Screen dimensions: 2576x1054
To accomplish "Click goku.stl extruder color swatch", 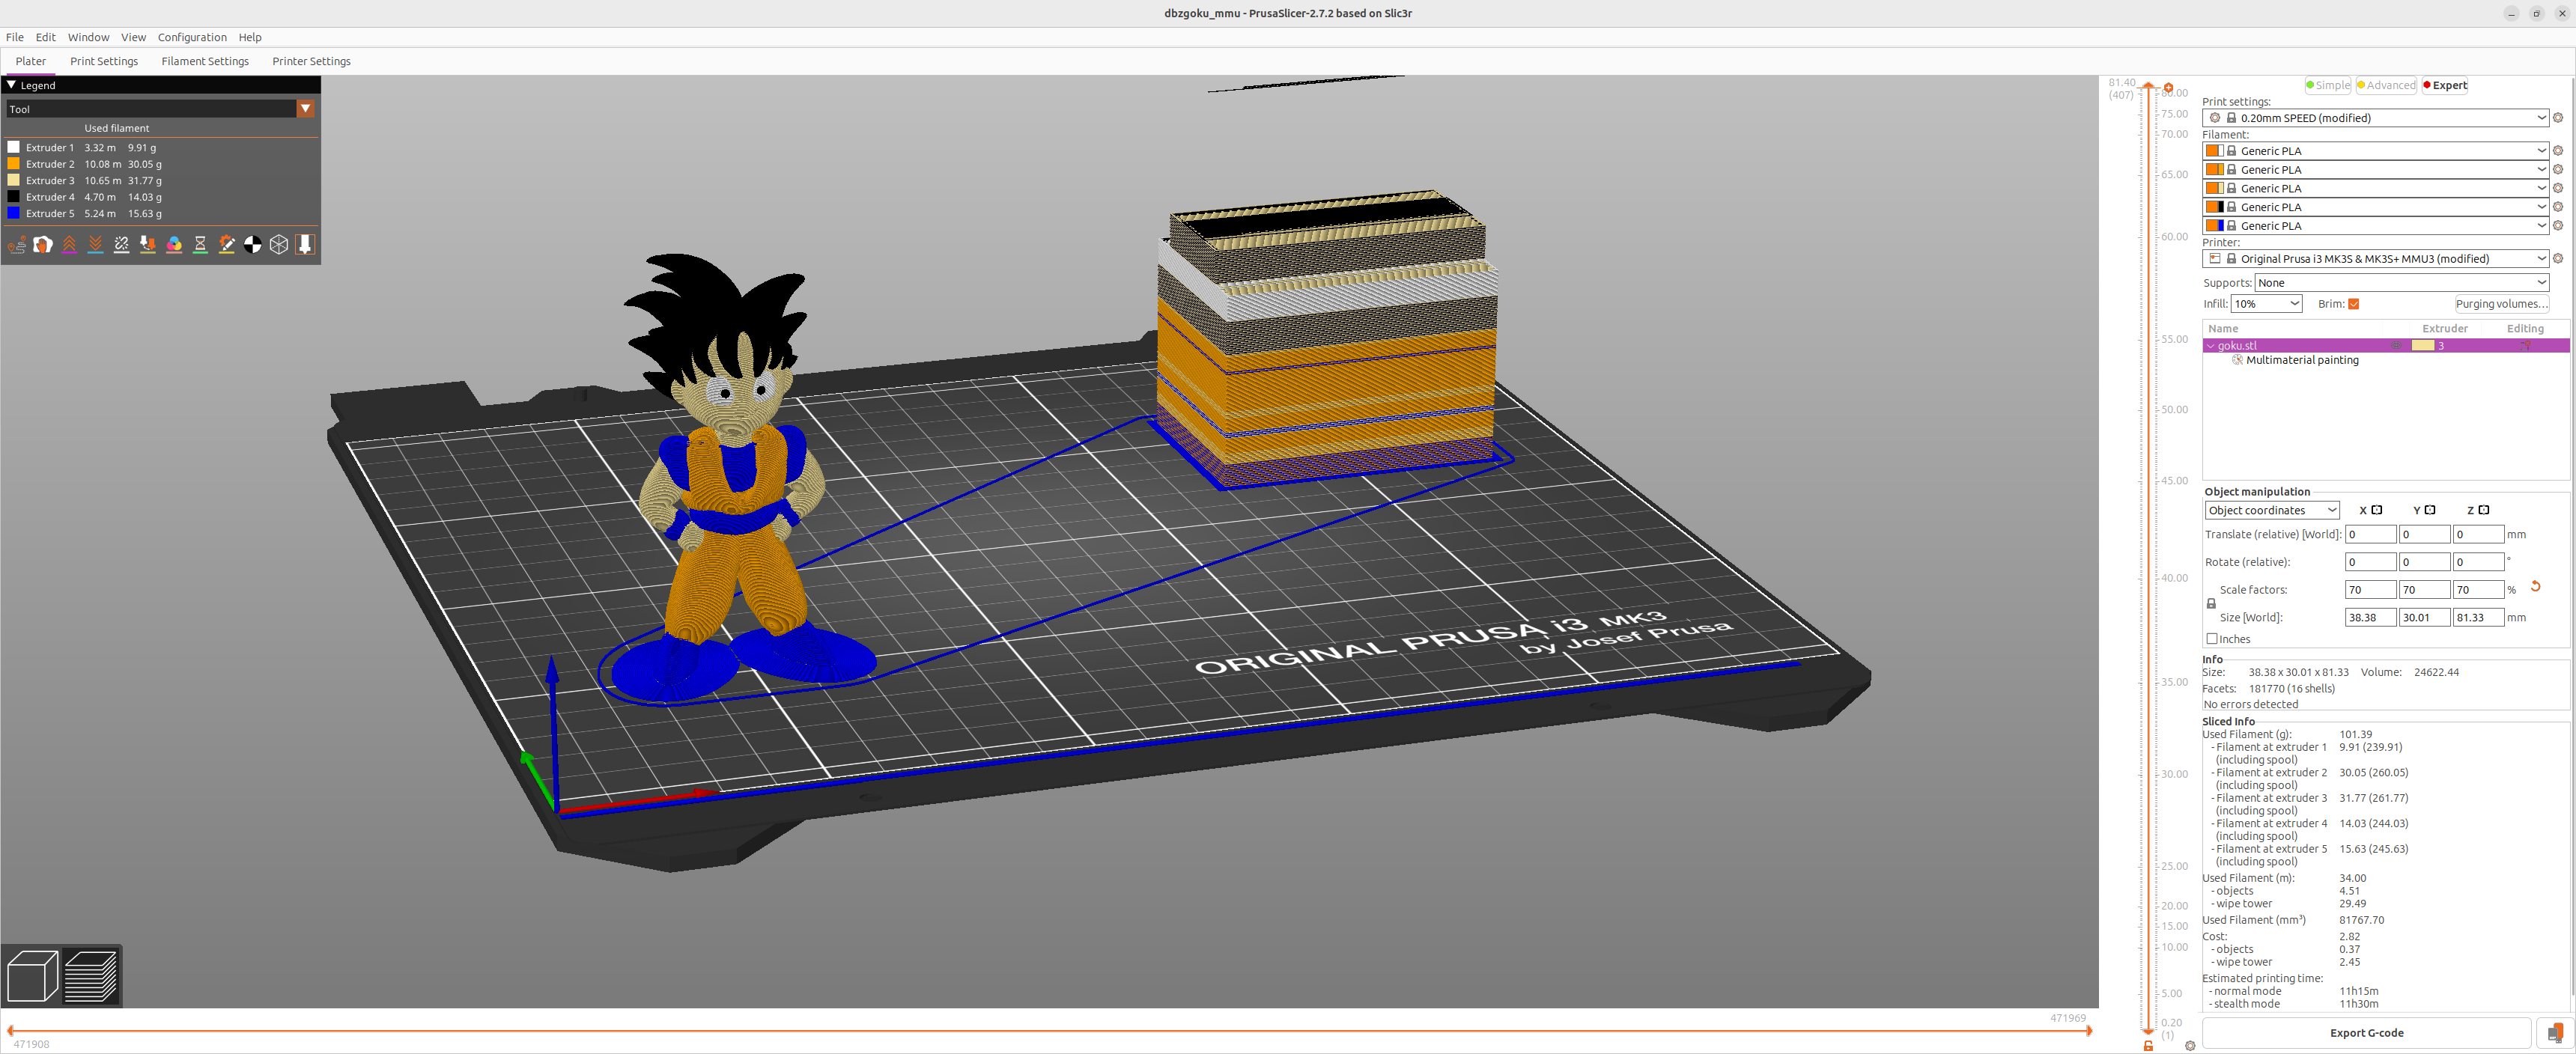I will [x=2422, y=346].
